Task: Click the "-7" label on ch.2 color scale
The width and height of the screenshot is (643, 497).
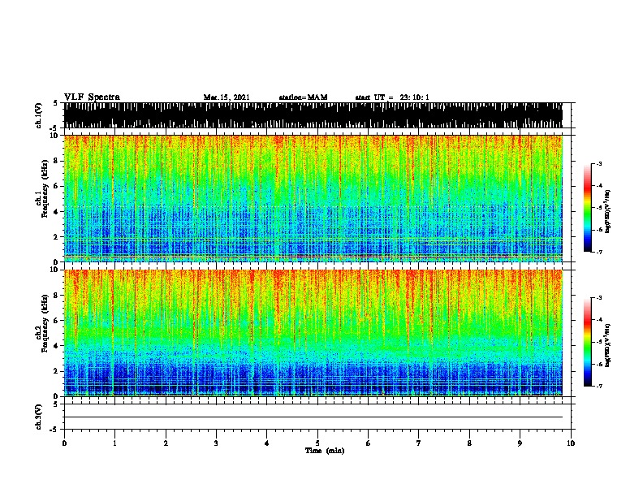Action: tap(599, 386)
